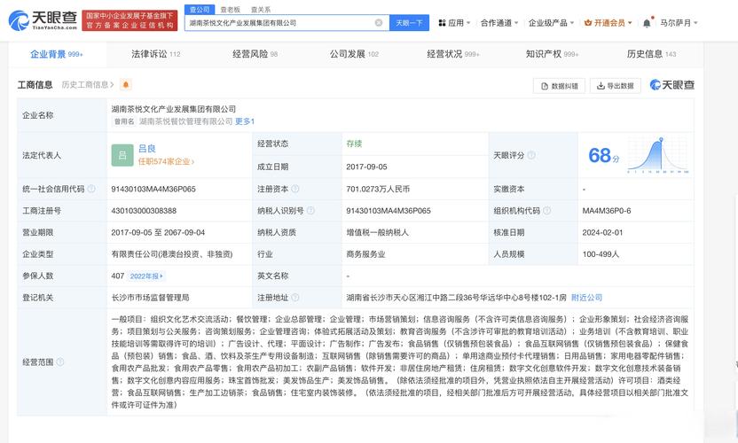Clear the search box text

379,22
